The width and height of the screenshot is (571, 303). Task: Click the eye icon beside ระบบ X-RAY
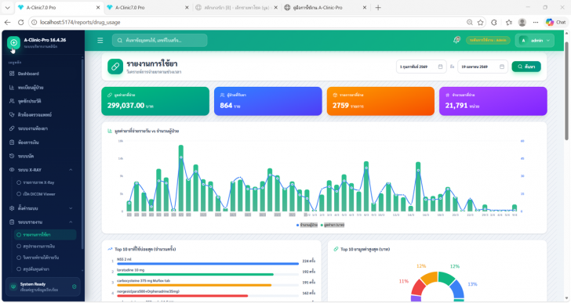pyautogui.click(x=12, y=170)
